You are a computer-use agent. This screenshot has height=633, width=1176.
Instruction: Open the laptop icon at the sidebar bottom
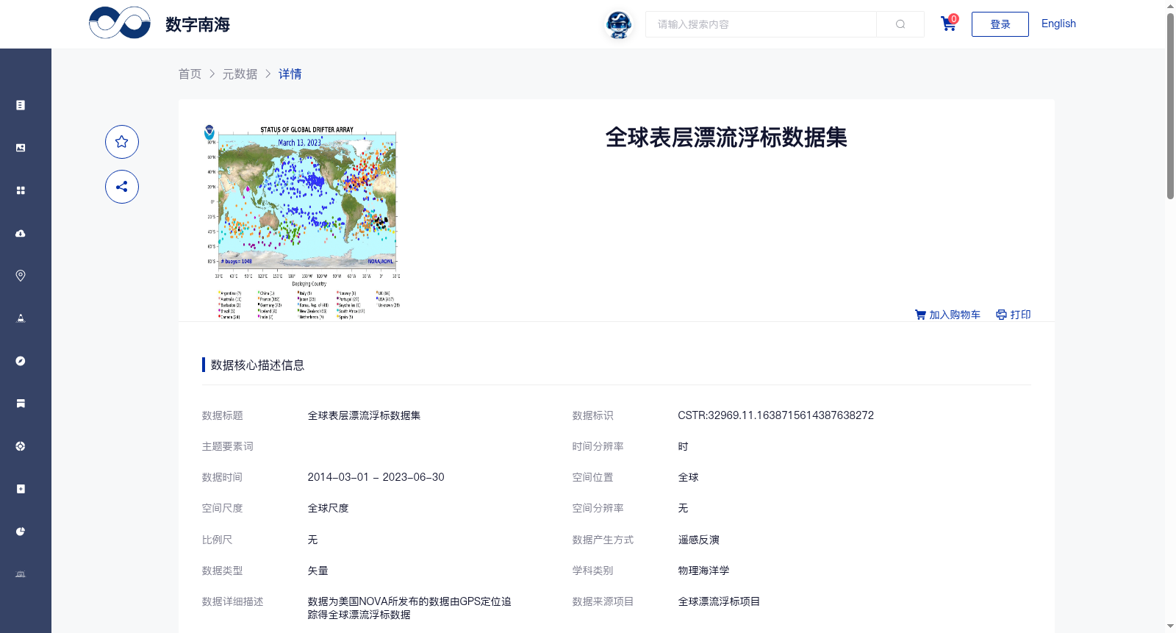[x=21, y=574]
